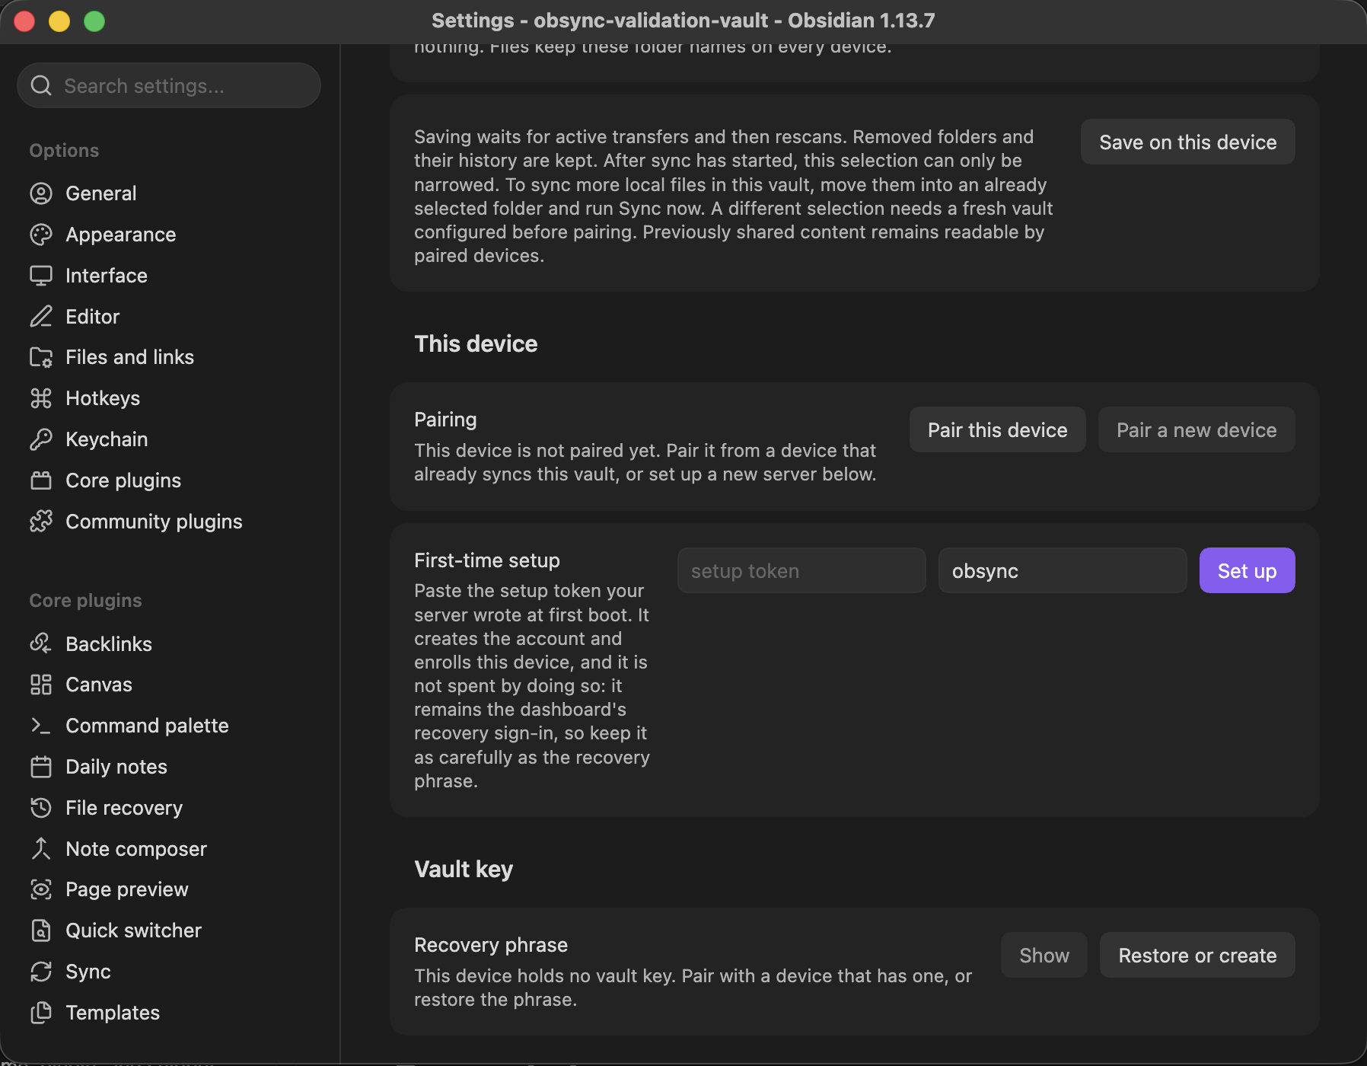Image resolution: width=1367 pixels, height=1066 pixels.
Task: Click the purple Set up button
Action: [1247, 571]
